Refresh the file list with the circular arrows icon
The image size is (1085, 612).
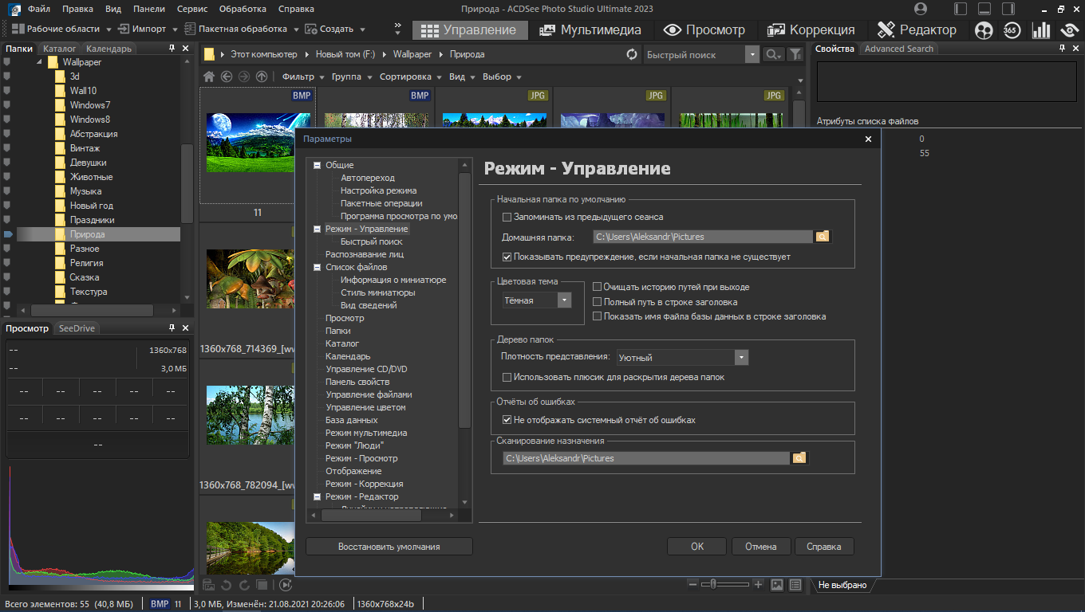(x=632, y=54)
